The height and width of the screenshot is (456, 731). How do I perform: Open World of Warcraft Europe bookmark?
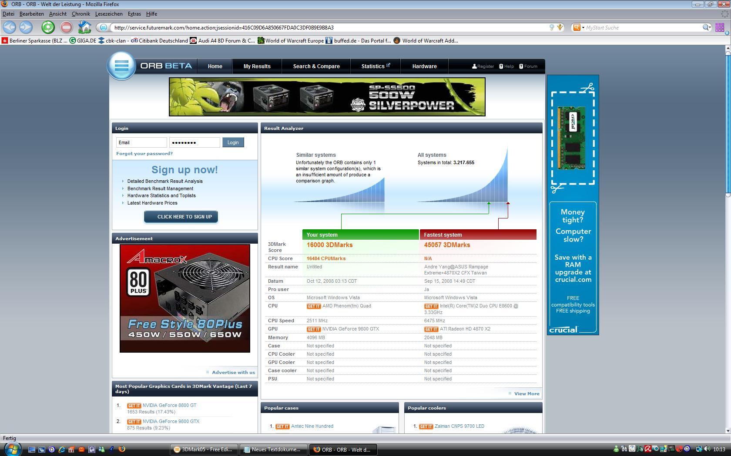click(x=291, y=41)
